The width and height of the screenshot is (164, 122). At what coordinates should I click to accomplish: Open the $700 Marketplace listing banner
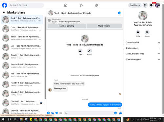tap(66, 20)
